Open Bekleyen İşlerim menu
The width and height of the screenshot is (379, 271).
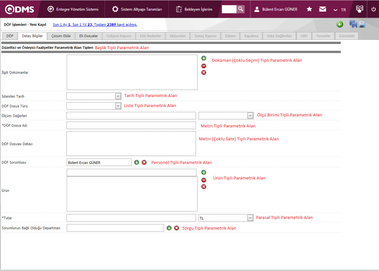coord(194,9)
